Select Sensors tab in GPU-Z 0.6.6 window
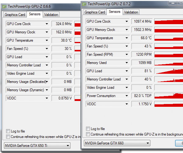The image size is (183, 153). tap(35, 14)
